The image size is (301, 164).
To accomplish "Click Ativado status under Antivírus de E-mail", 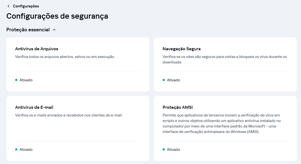I will click(x=26, y=150).
